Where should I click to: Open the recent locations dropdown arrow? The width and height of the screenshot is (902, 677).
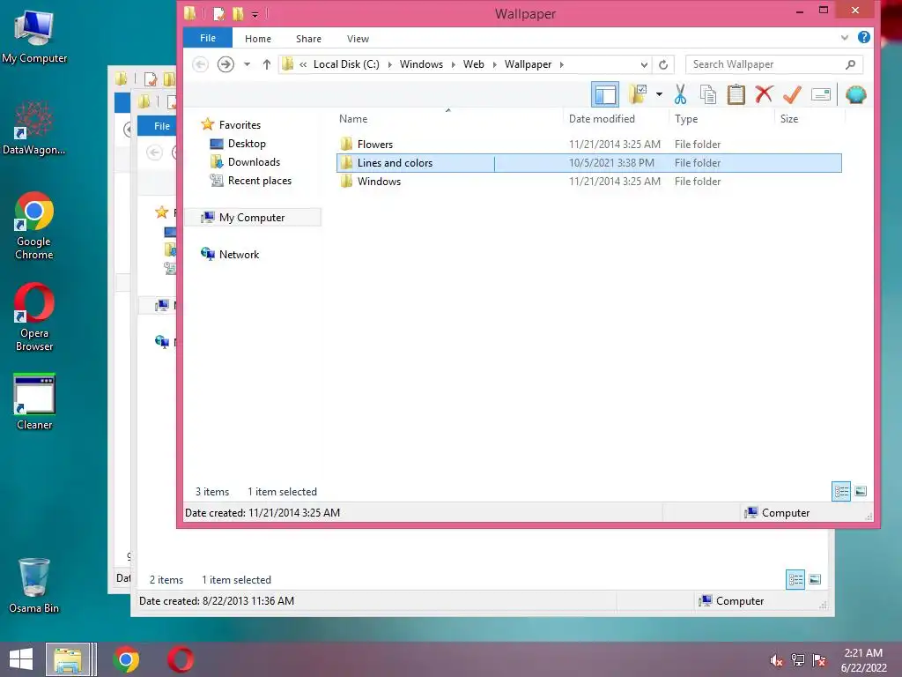[x=247, y=63]
